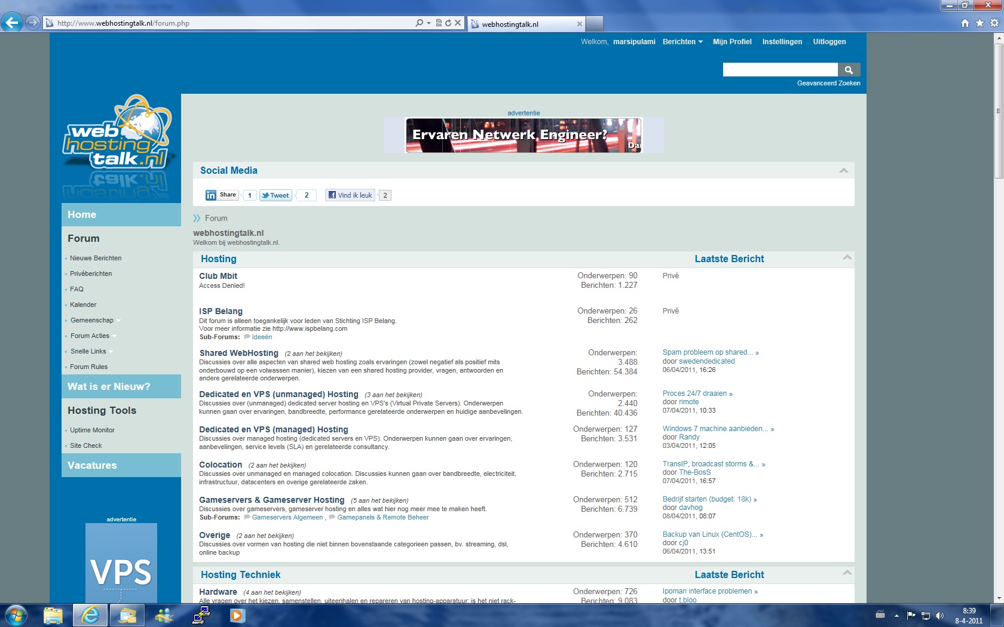
Task: Collapse the Social Media section
Action: click(843, 171)
